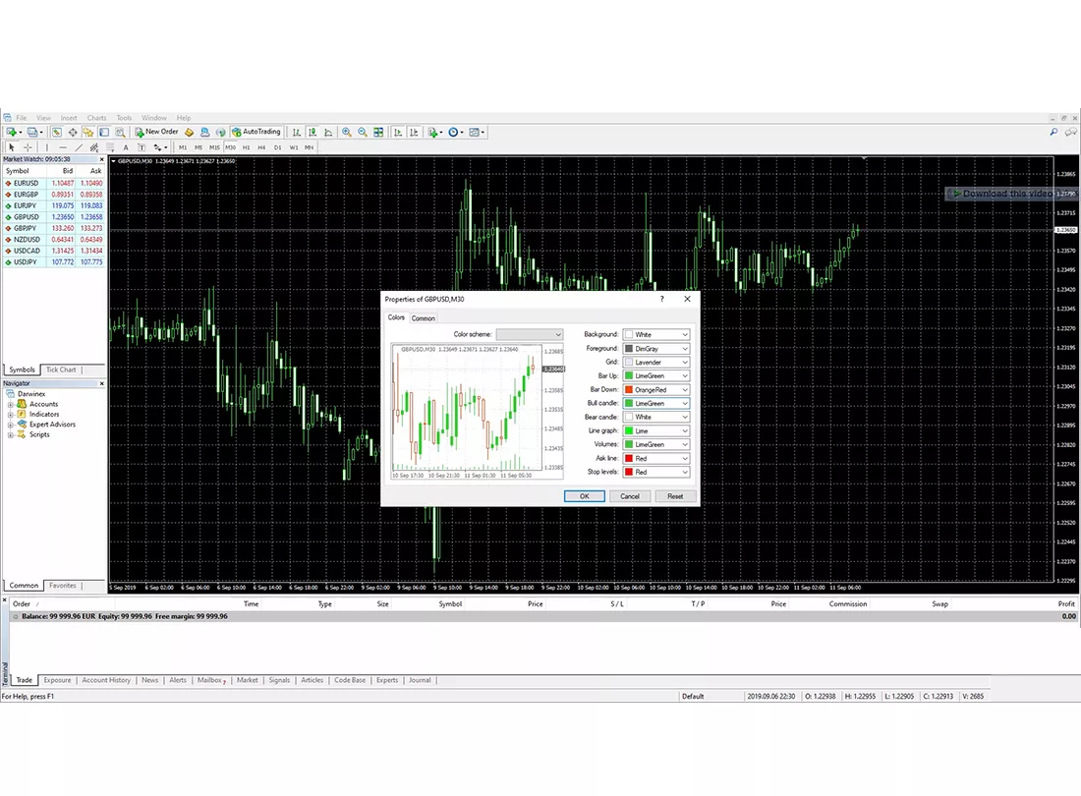1081x796 pixels.
Task: Launch MetaEditor with the yellow diamond icon
Action: 189,133
